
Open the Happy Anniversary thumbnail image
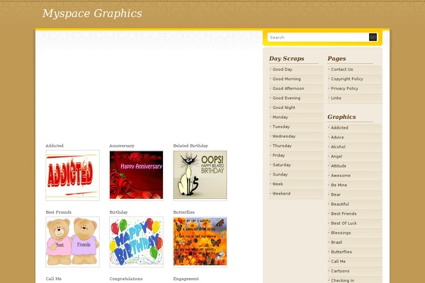136,175
